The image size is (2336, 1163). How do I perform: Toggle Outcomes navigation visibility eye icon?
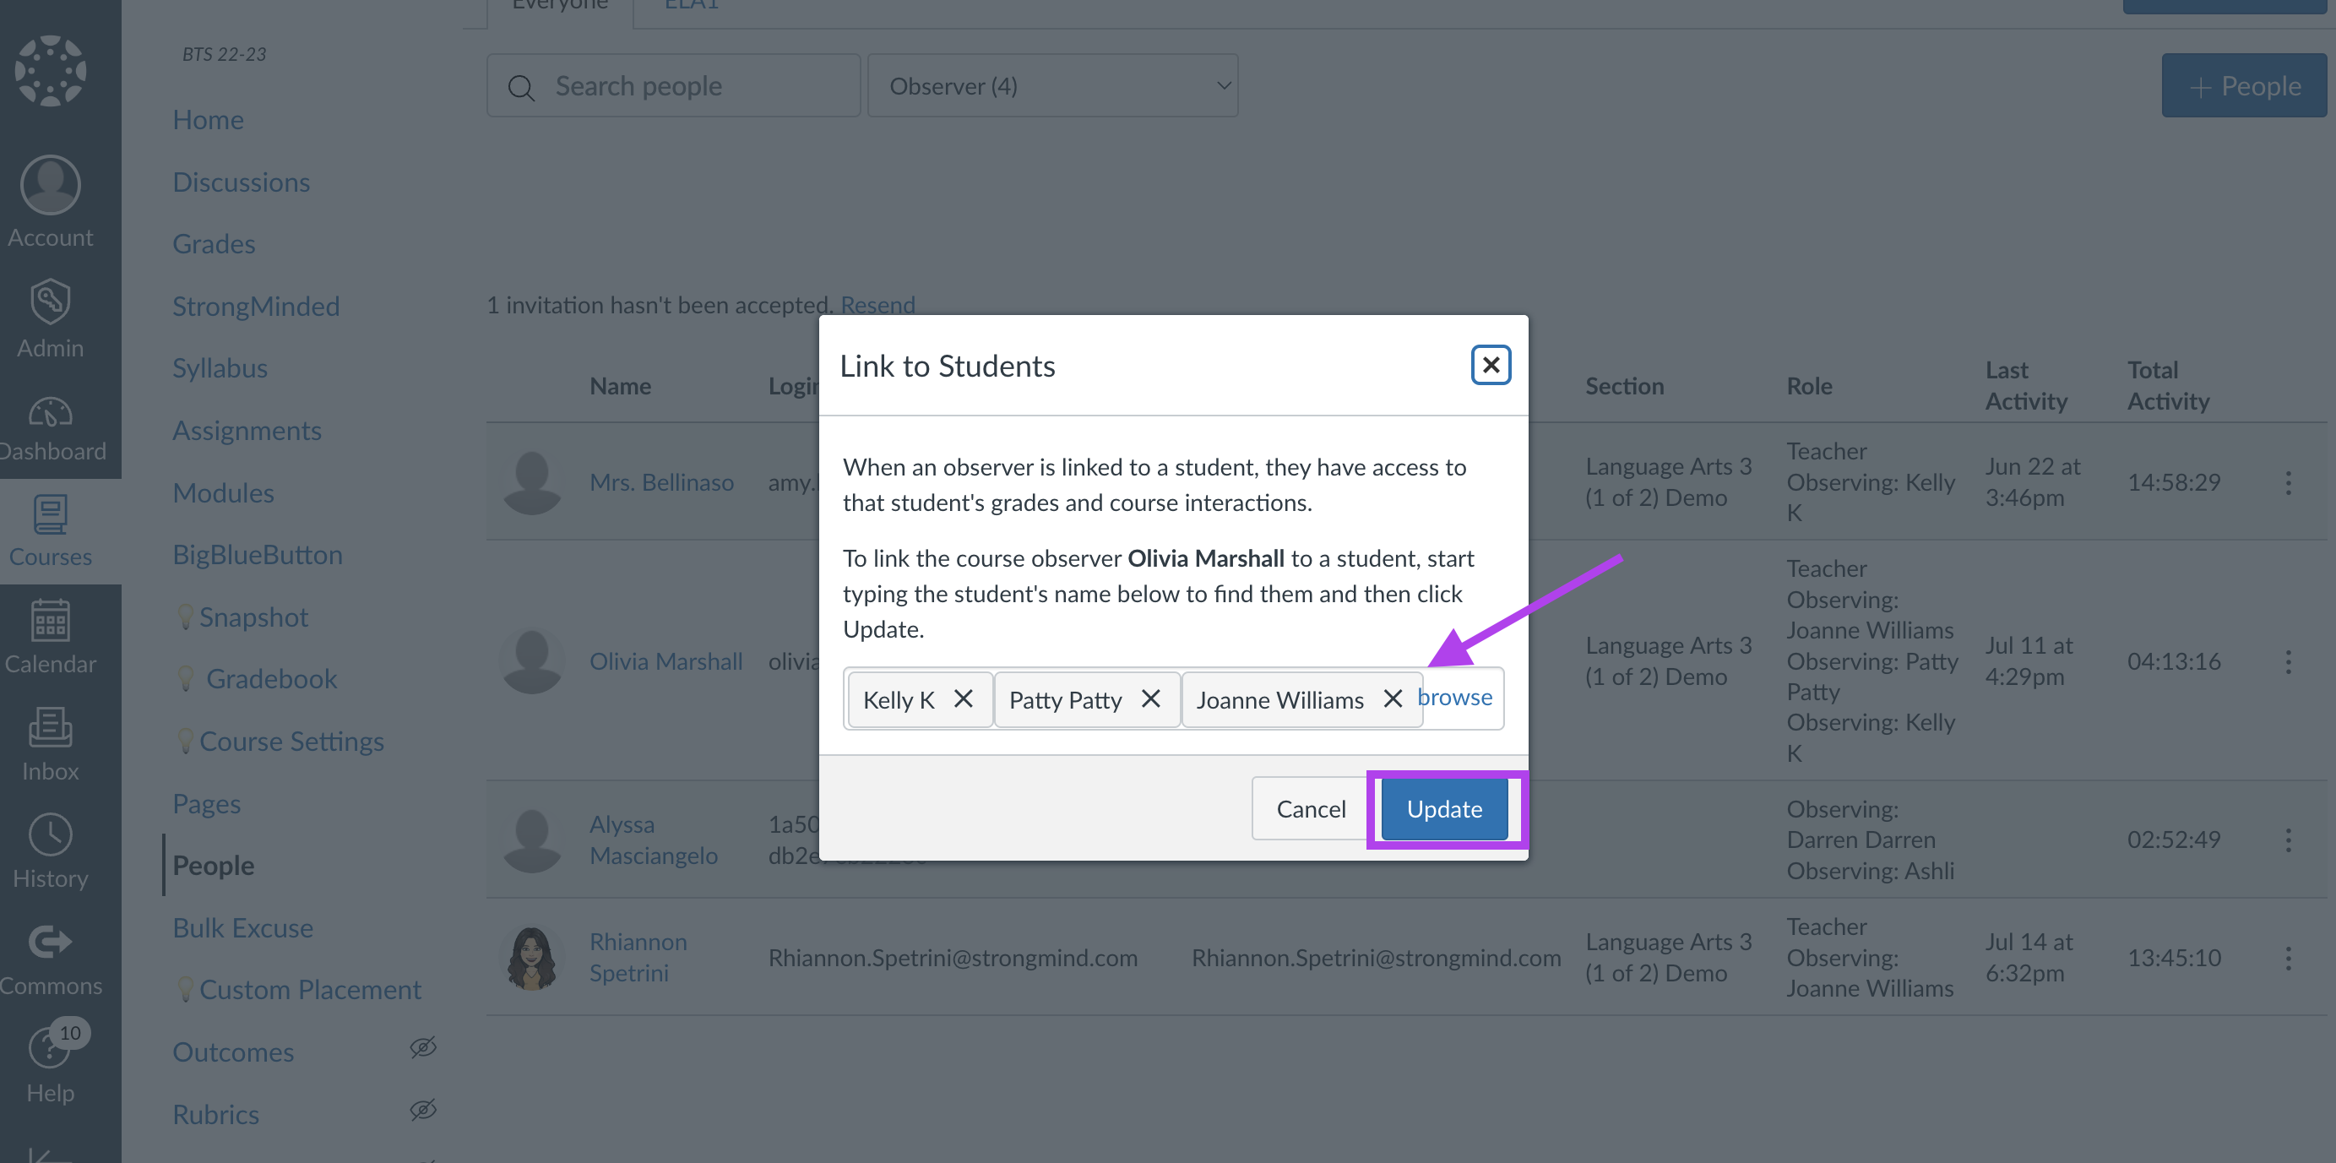(422, 1048)
